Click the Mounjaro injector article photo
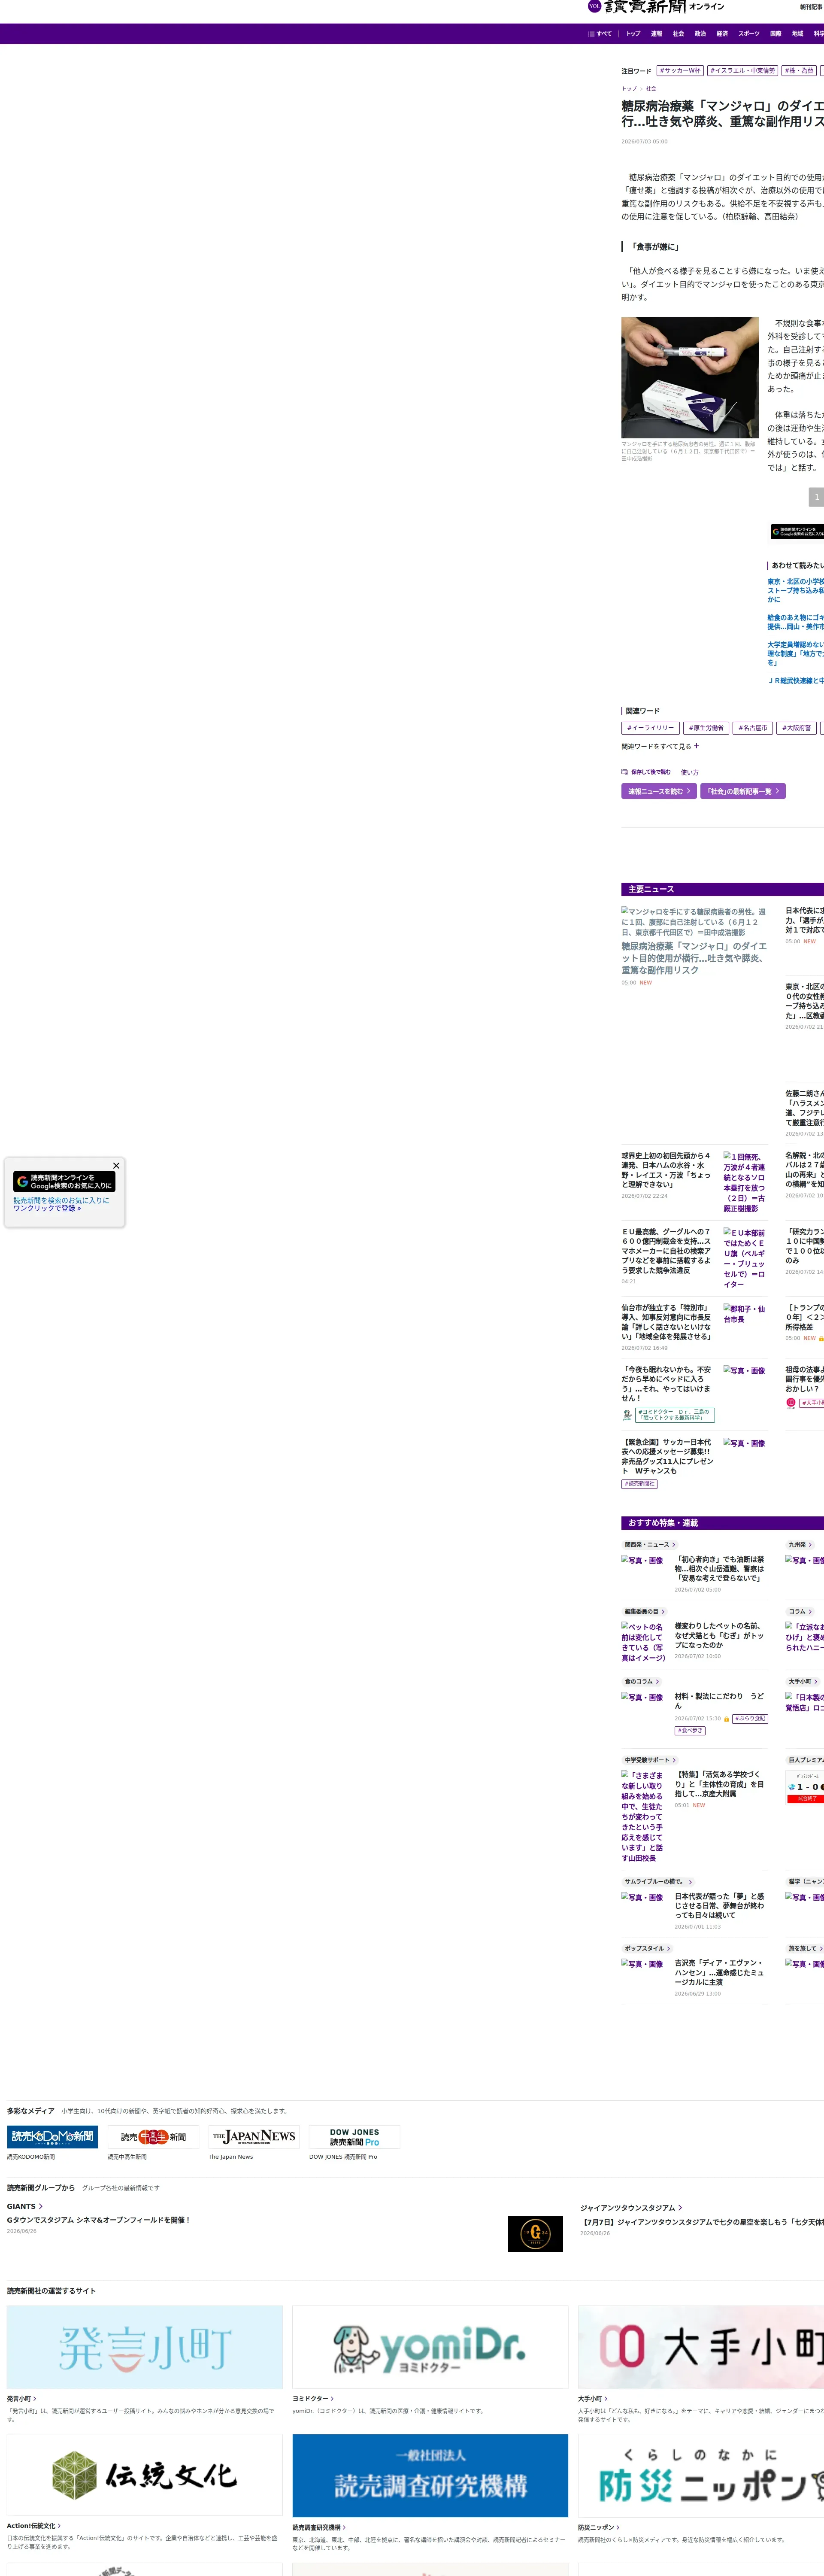The image size is (824, 2576). [x=690, y=377]
